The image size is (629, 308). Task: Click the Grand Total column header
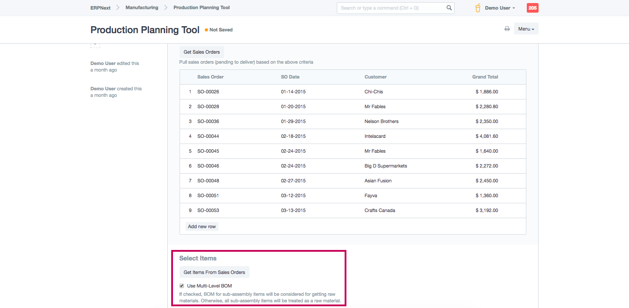click(485, 77)
